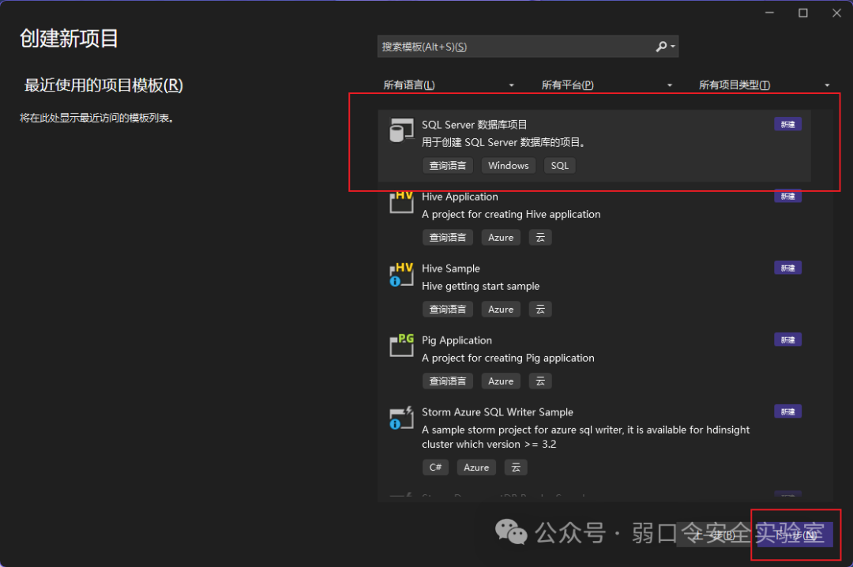Select the Hive Application template title
Image resolution: width=853 pixels, height=567 pixels.
point(460,197)
